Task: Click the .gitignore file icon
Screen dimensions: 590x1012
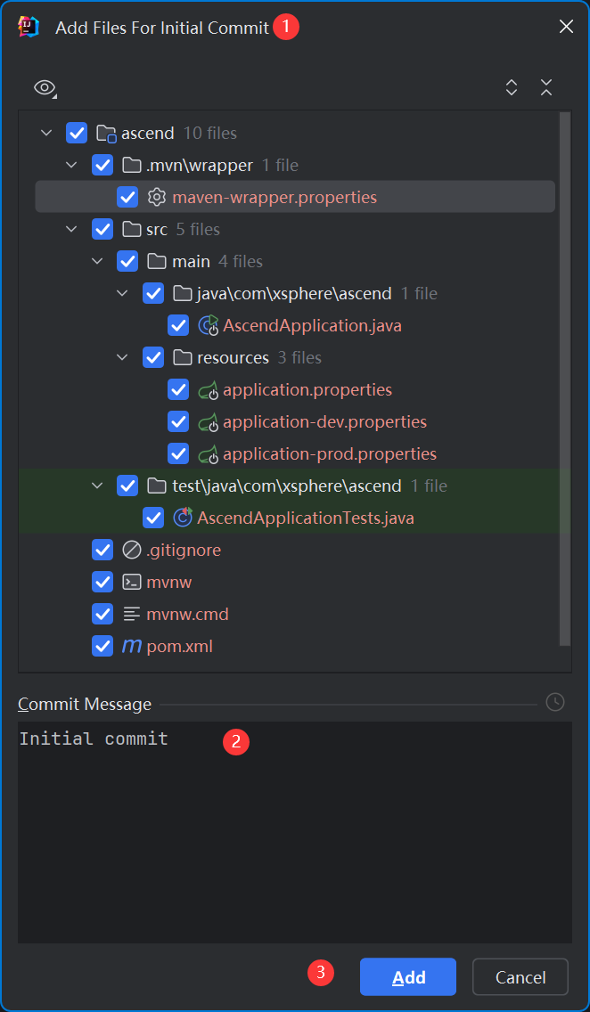Action: pos(131,550)
